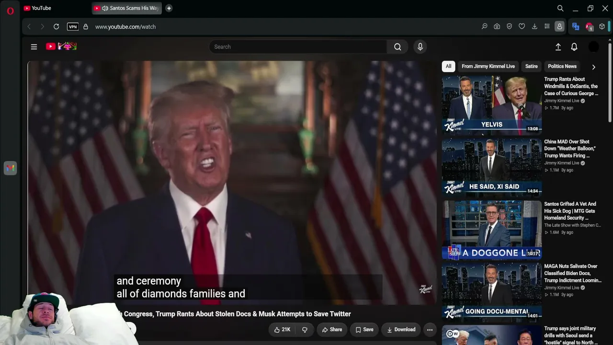613x345 pixels.
Task: Choose the 'Politics News' filter chip
Action: [x=562, y=67]
